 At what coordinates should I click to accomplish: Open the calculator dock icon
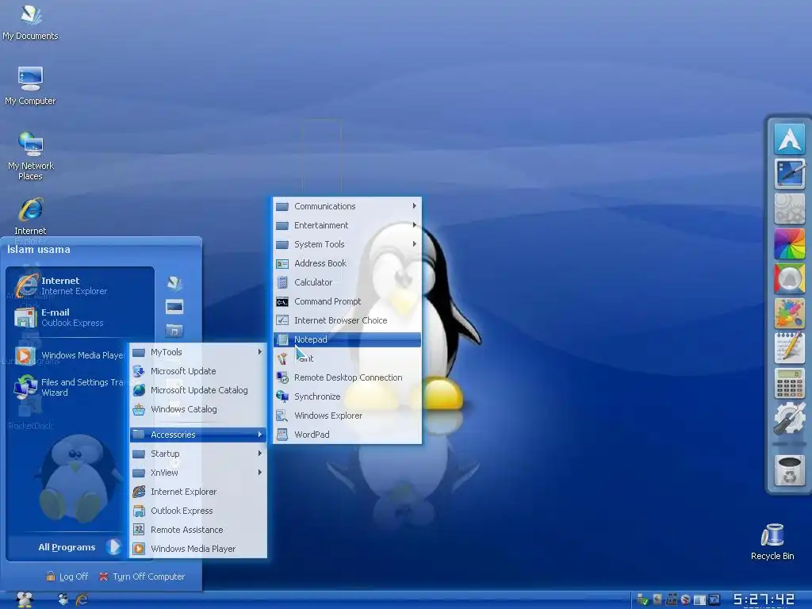[x=789, y=383]
